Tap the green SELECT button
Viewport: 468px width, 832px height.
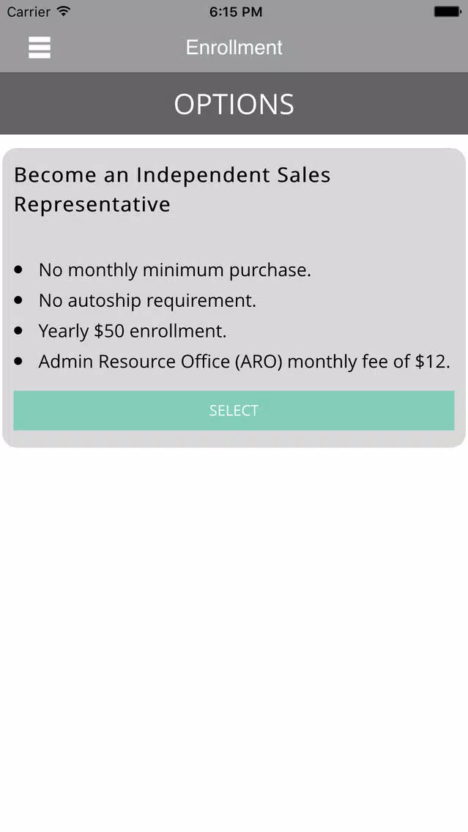(x=234, y=410)
